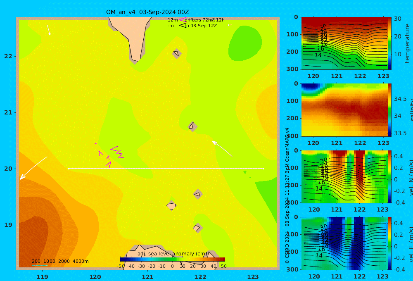
Task: Click the '300' depth tick on temperature panel
Action: click(292, 69)
